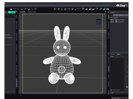Click the Create New Camera icon
The width and height of the screenshot is (133, 99).
11,9
